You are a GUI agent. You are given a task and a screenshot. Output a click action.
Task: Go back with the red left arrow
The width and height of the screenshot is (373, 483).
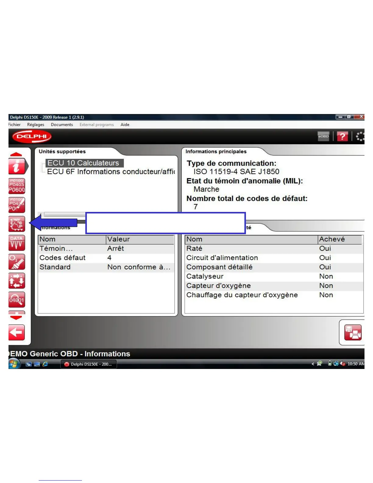[17, 332]
